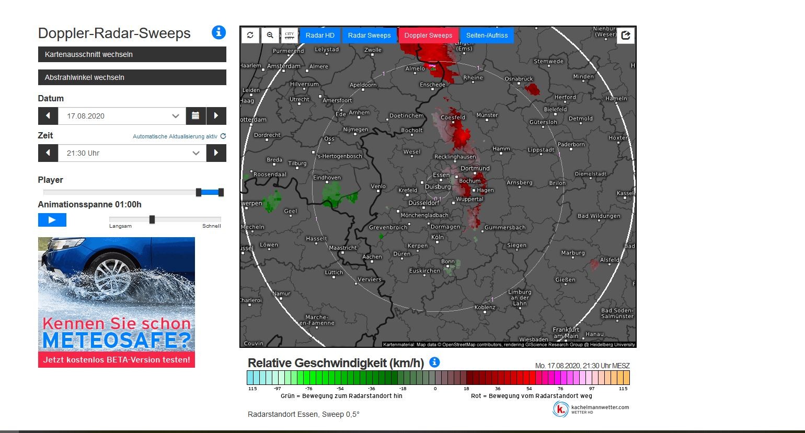Expand Abstrahlwinkel wechseln panel

(132, 77)
